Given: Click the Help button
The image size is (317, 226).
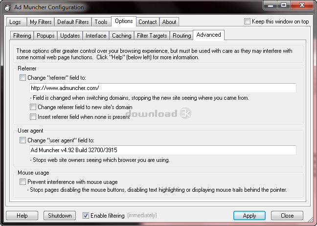Looking at the screenshot, I should point(22,216).
